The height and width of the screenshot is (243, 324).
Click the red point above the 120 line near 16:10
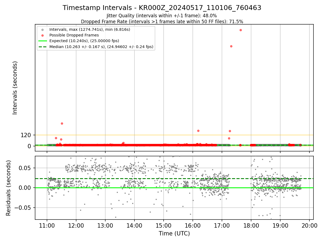tap(198, 131)
